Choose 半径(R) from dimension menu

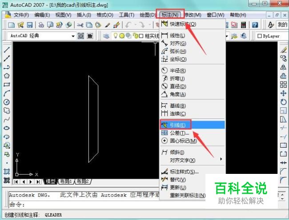tap(193, 71)
